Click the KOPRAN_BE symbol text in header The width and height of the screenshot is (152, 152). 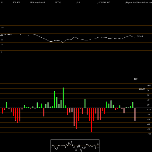click(104, 2)
